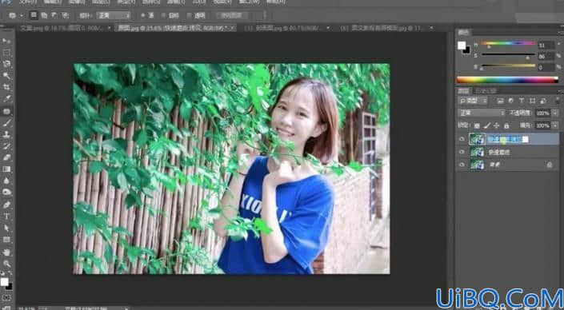This screenshot has height=310, width=564.
Task: Click the Add to Selection mode icon
Action: pos(44,15)
